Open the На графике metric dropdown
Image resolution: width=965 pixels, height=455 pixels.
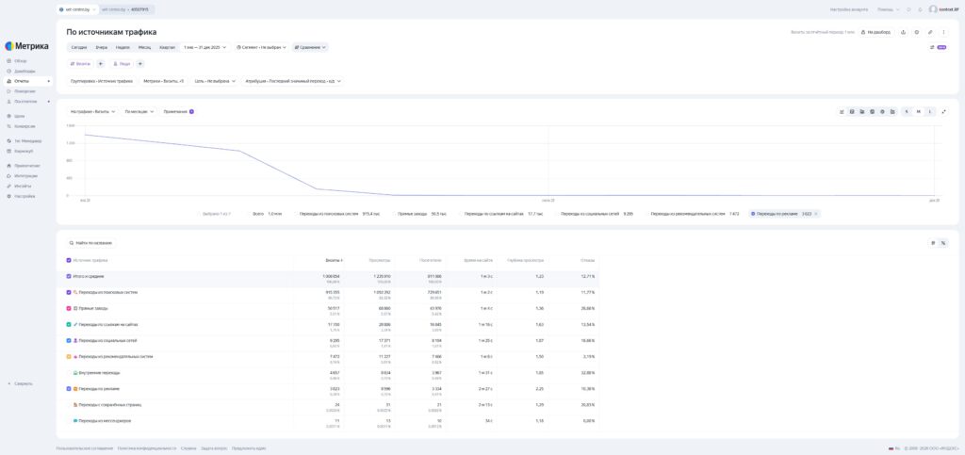coord(93,112)
